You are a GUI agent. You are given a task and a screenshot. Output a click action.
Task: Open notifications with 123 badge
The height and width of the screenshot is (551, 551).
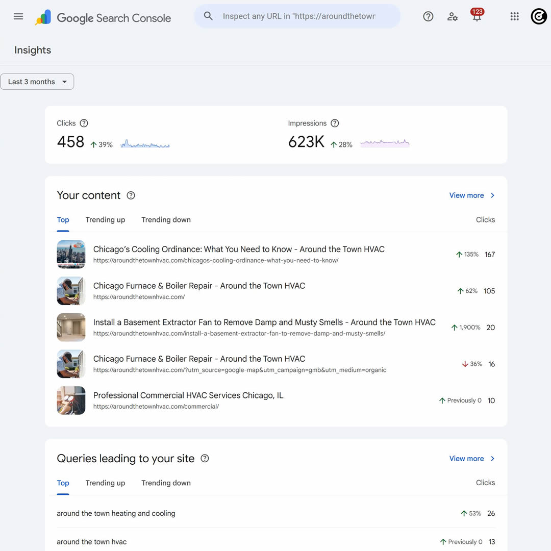[x=477, y=15]
